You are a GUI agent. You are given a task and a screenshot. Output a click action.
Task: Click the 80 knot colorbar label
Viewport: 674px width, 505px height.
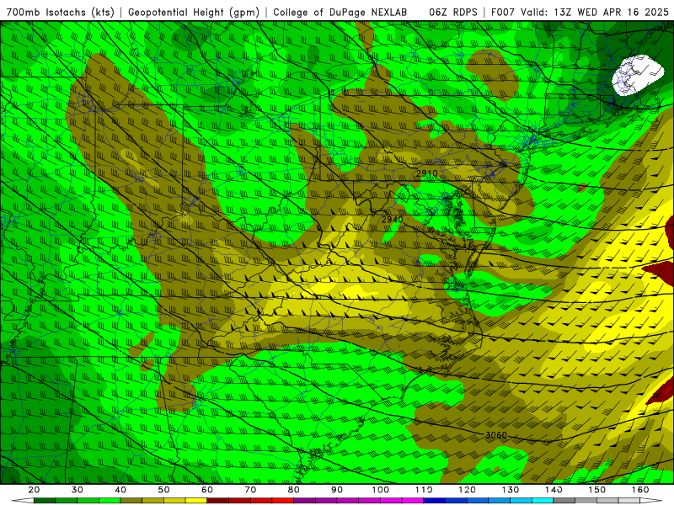tap(294, 490)
